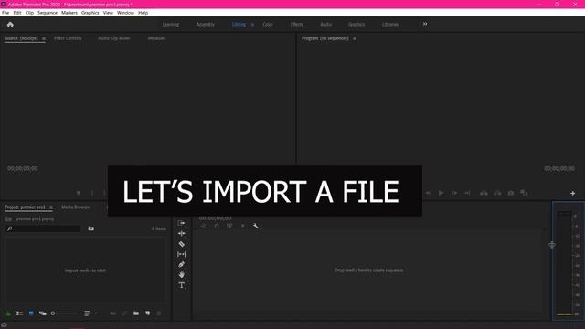Open the Source panel menu icon

click(44, 38)
